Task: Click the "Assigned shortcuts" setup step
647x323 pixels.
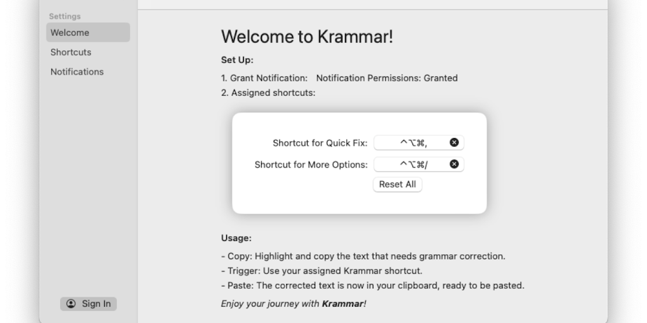Action: (x=268, y=93)
